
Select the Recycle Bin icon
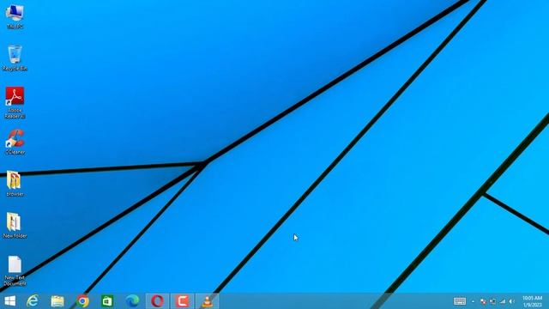click(x=15, y=58)
